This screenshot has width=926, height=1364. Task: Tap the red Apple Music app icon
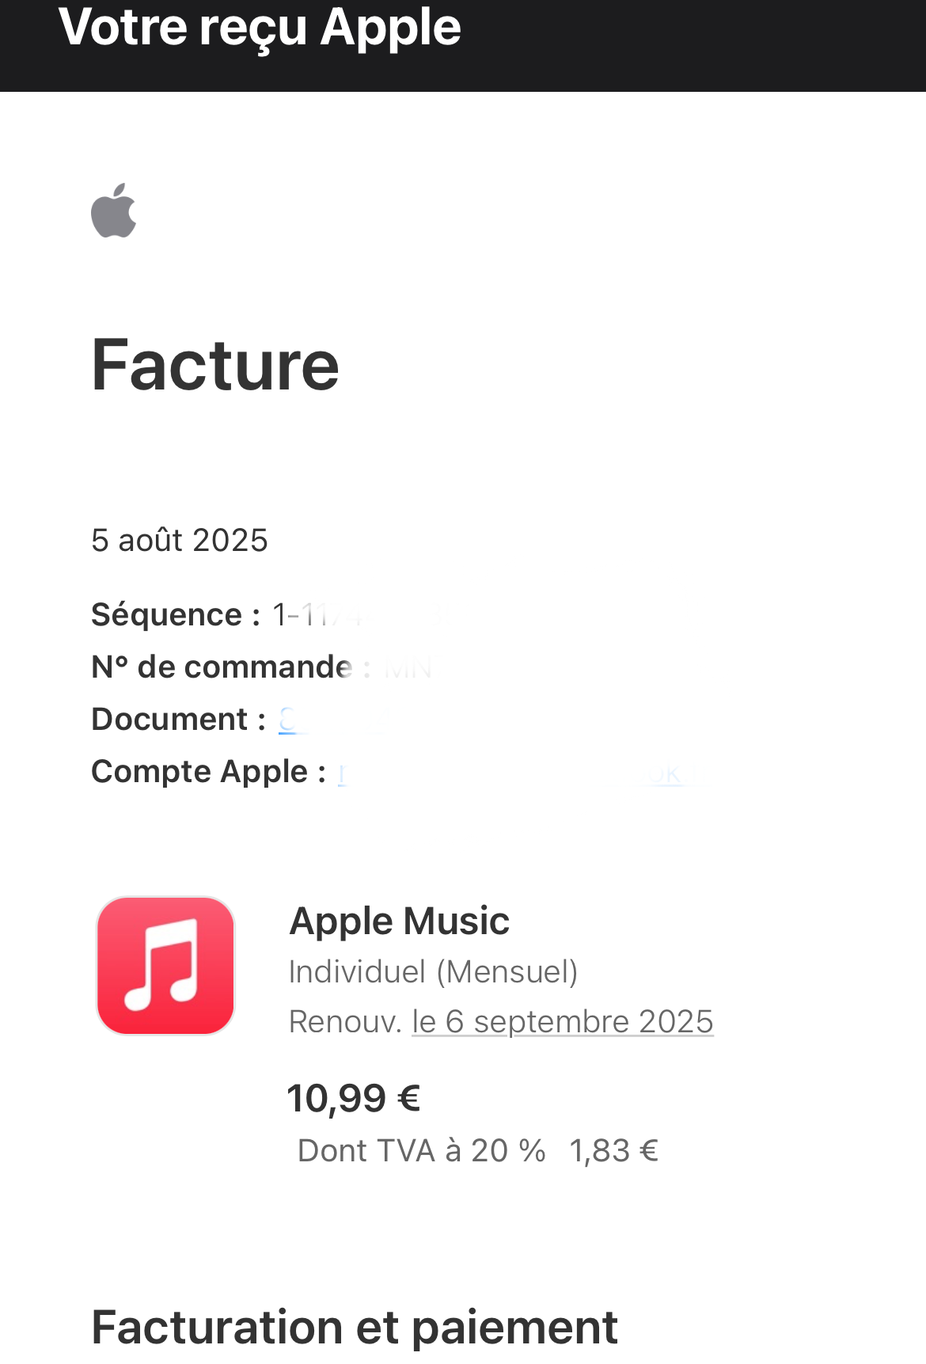165,965
